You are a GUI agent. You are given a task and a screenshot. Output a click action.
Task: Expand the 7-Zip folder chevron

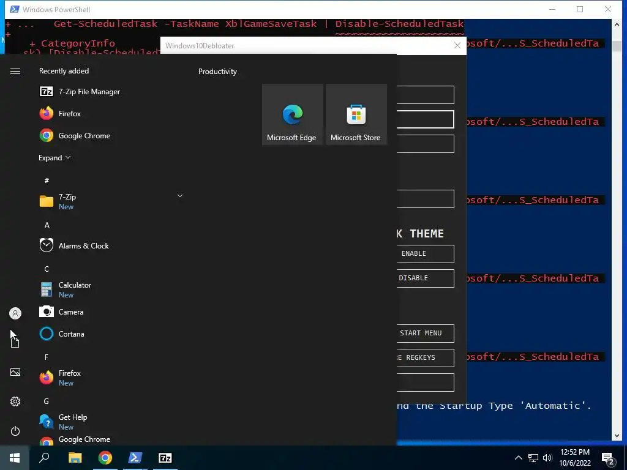[180, 196]
